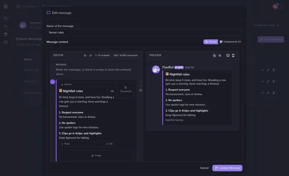Edit the message name input 'Server rules'
The width and height of the screenshot is (289, 176).
(144, 33)
